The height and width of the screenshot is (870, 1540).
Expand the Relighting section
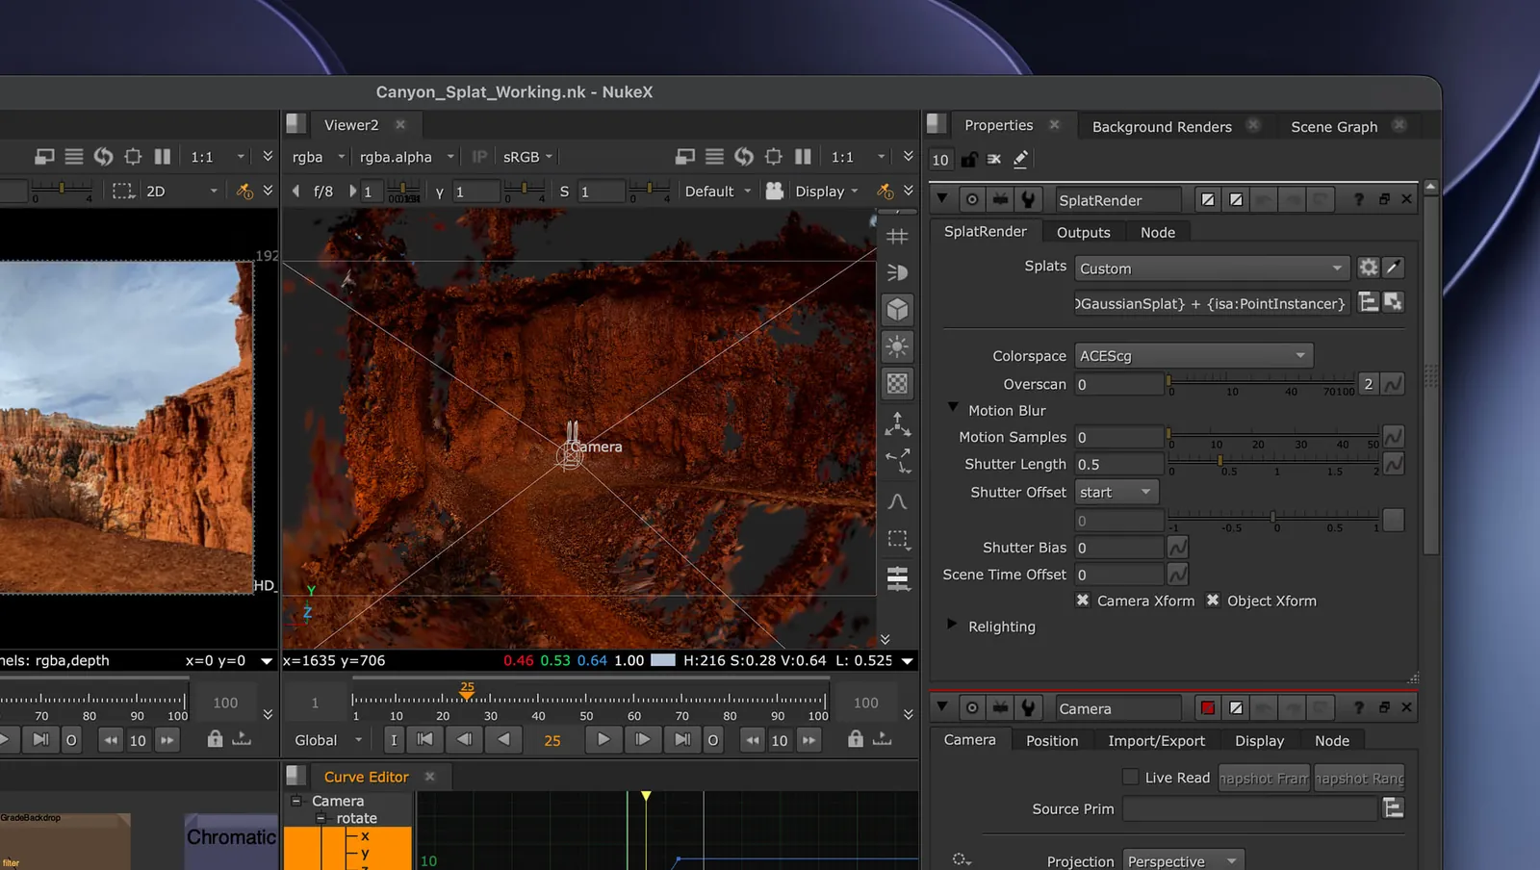tap(952, 625)
